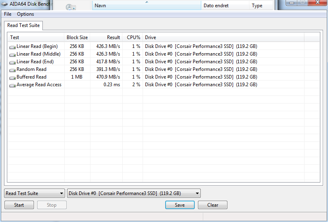Image resolution: width=328 pixels, height=222 pixels.
Task: Select the Linear Read (Middle) row
Action: coord(164,54)
